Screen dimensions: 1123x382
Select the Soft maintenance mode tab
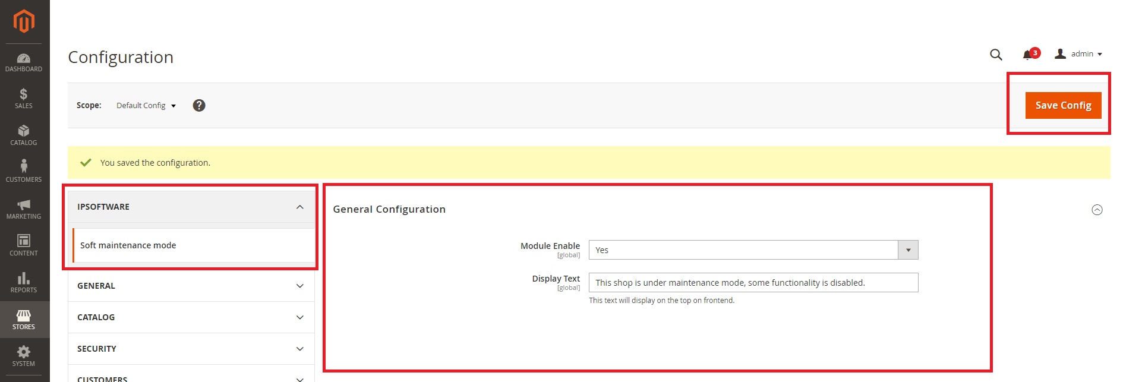[194, 245]
